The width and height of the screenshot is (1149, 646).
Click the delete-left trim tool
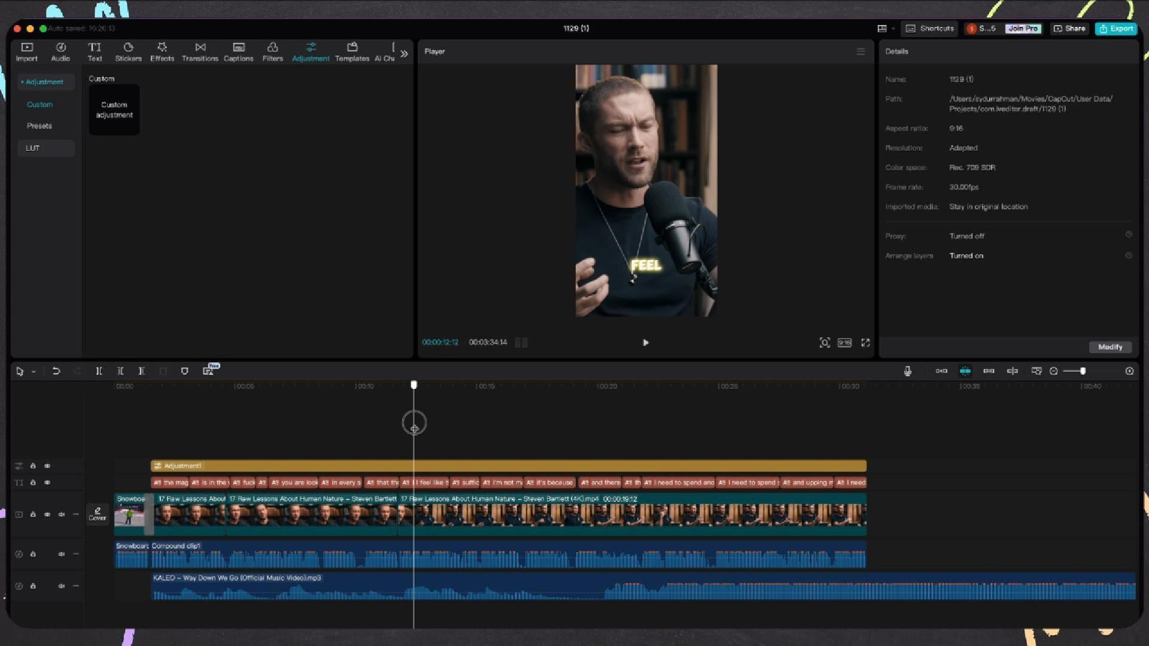[x=120, y=371]
